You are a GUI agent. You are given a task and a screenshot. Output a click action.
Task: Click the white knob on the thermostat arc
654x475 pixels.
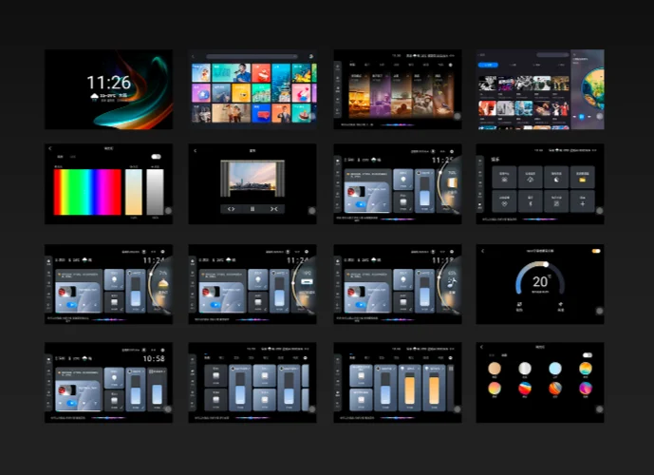pos(546,264)
